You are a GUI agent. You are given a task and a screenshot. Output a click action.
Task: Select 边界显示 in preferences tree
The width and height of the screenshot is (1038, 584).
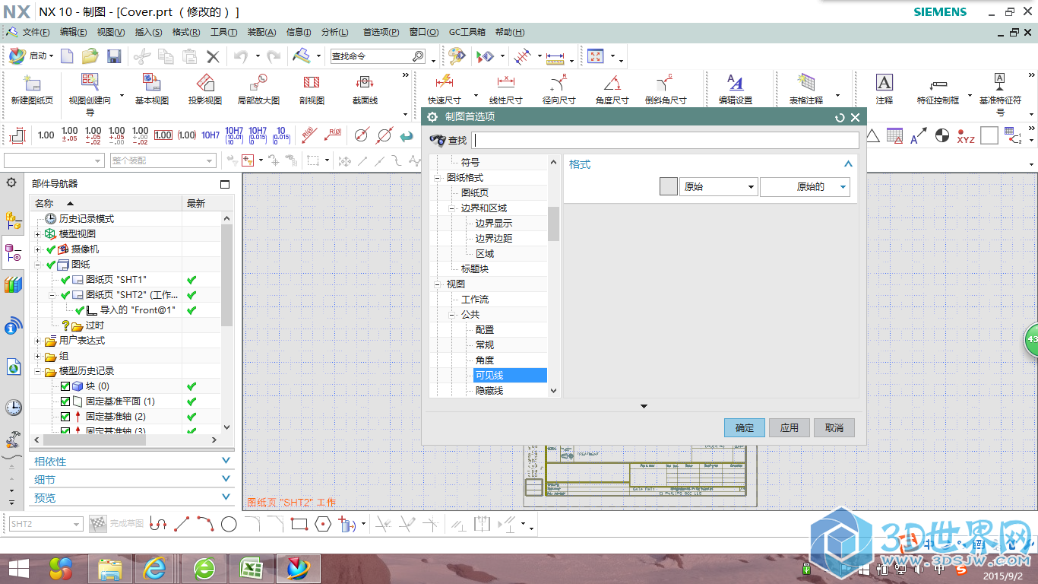click(494, 223)
